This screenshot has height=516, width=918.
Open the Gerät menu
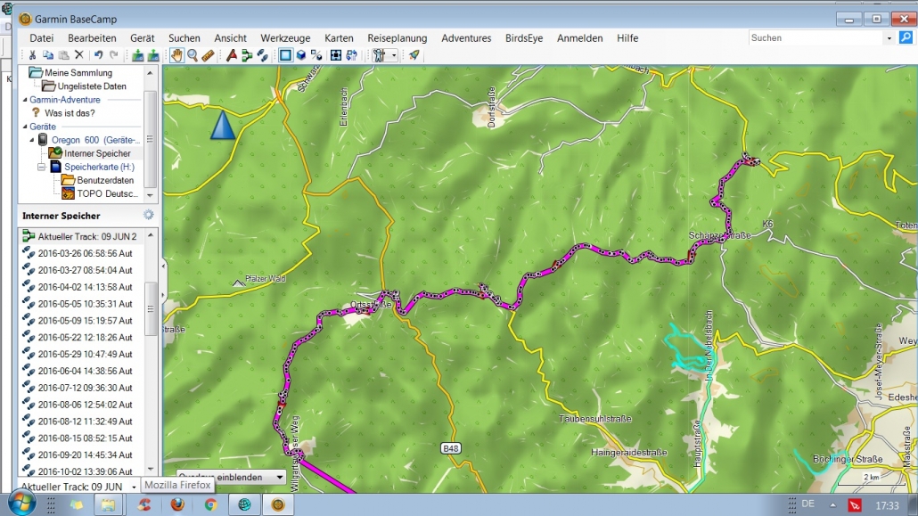(143, 38)
